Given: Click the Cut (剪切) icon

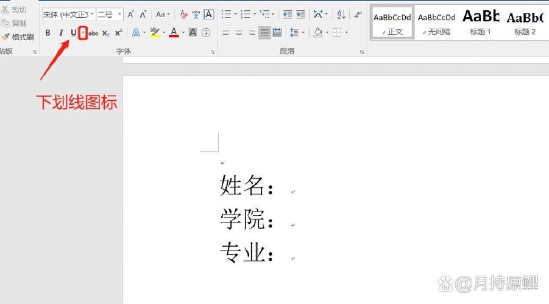Looking at the screenshot, I should (x=5, y=10).
